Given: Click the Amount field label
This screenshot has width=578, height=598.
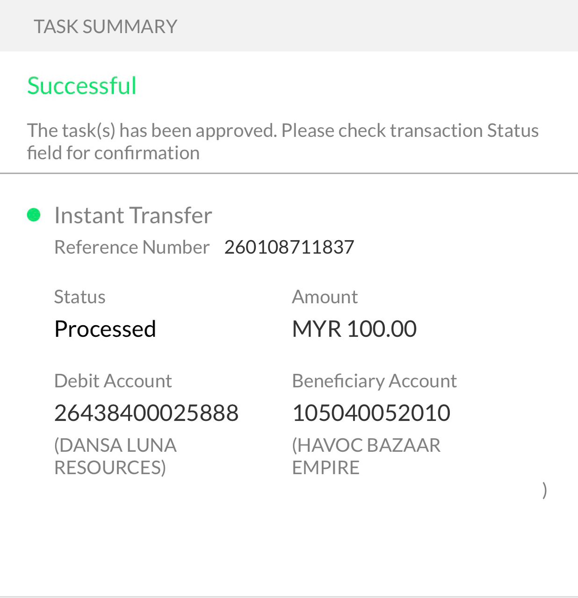Looking at the screenshot, I should (325, 297).
